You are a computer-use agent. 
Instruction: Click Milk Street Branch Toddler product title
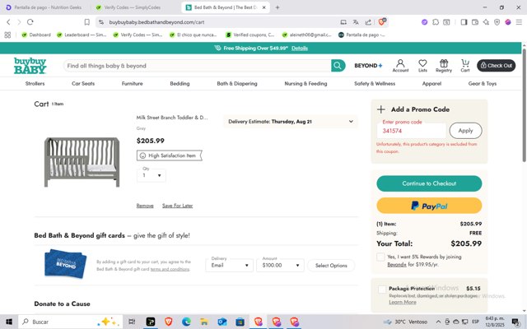pyautogui.click(x=172, y=118)
